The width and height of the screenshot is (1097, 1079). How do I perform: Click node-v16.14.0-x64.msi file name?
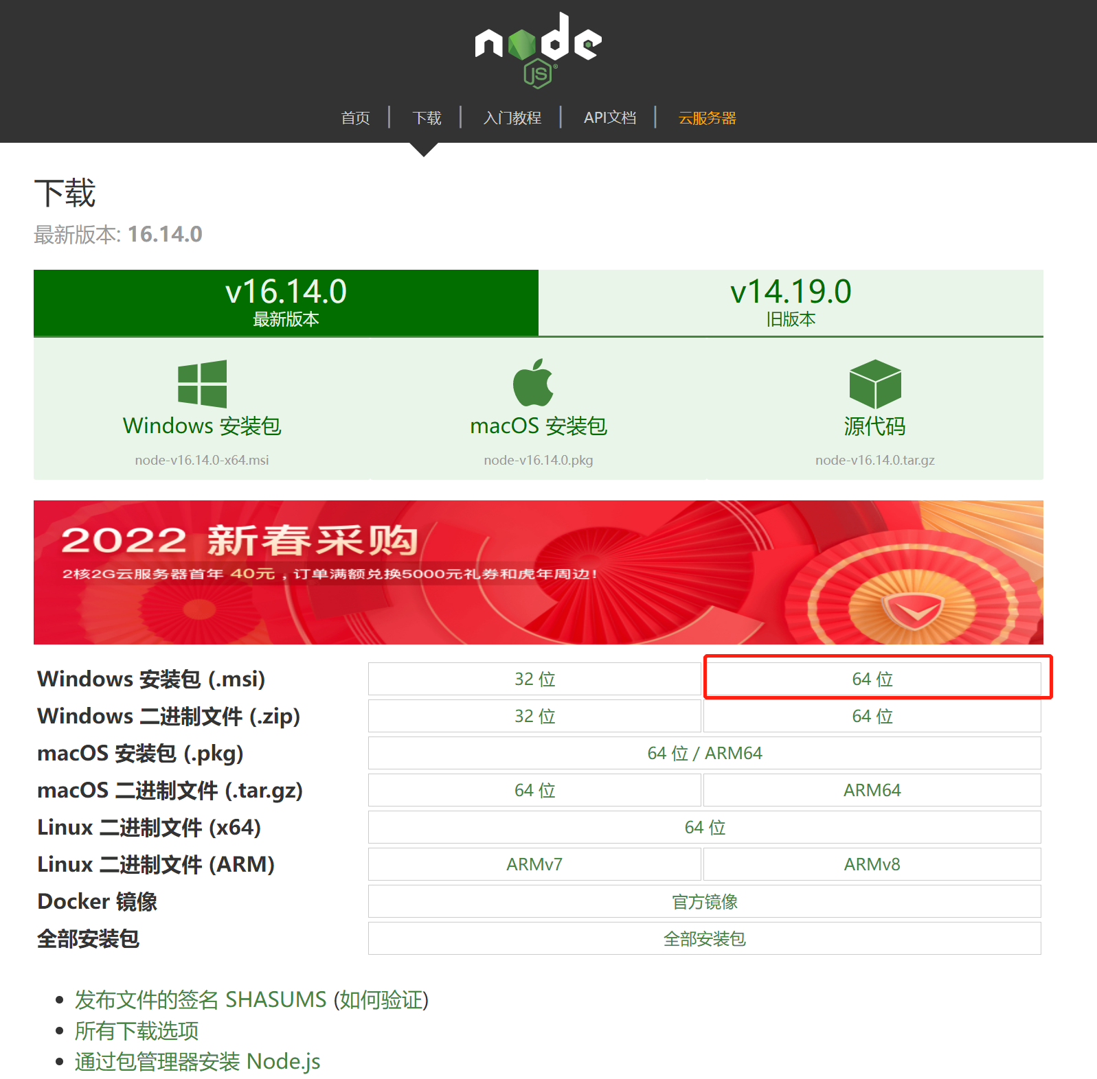[x=202, y=460]
